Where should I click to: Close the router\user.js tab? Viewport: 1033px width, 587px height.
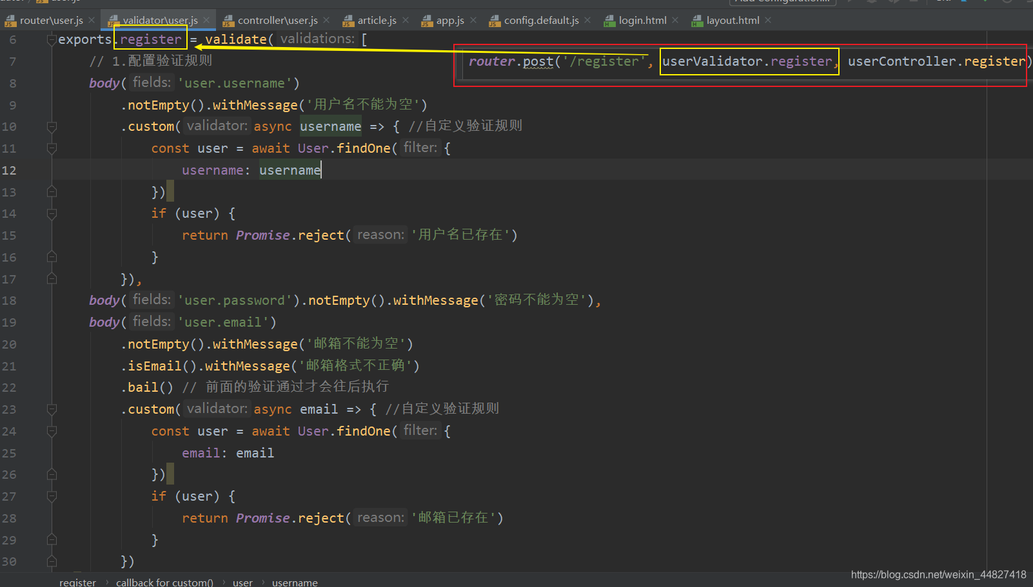point(92,21)
